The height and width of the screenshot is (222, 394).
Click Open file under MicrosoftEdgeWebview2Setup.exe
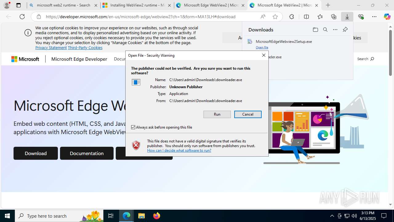[262, 47]
